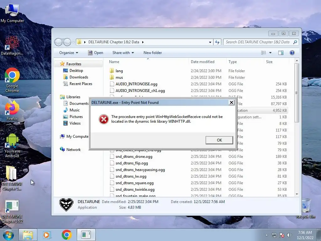
Task: Select Documents library
Action: (x=76, y=103)
